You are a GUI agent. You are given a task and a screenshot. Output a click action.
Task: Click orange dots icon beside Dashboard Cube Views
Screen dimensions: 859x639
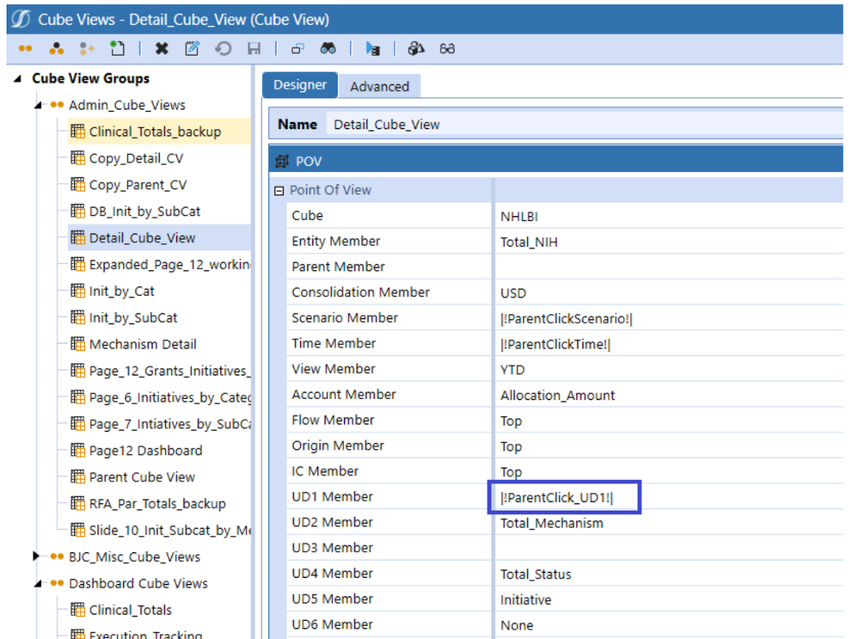click(x=57, y=583)
